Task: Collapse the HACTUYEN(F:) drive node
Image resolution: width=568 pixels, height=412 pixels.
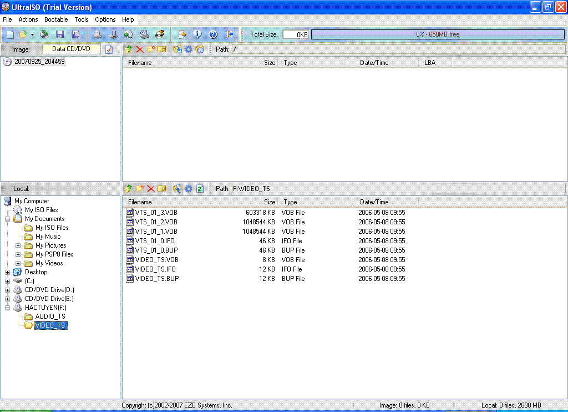Action: pyautogui.click(x=7, y=308)
